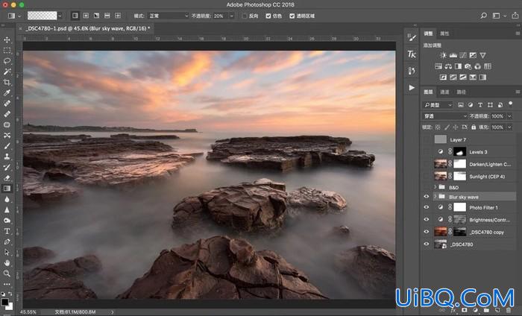Select the Lasso tool
This screenshot has height=316, width=522.
[7, 61]
